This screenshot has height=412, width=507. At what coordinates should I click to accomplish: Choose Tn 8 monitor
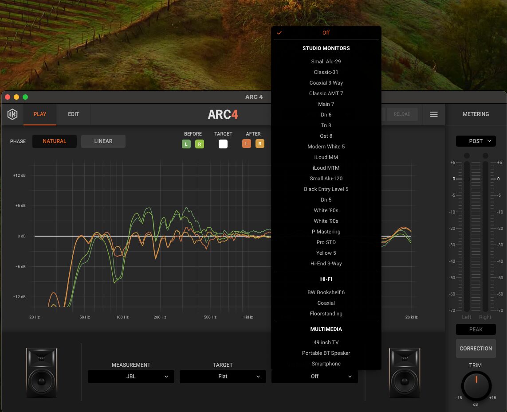click(326, 125)
